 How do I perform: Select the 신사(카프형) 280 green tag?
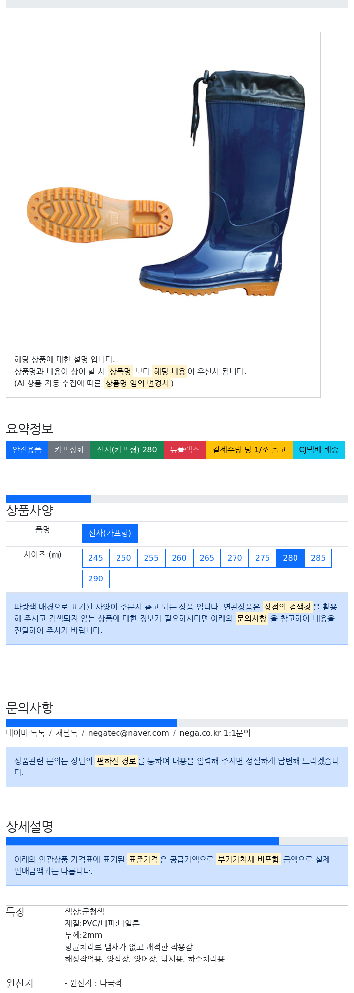click(127, 449)
